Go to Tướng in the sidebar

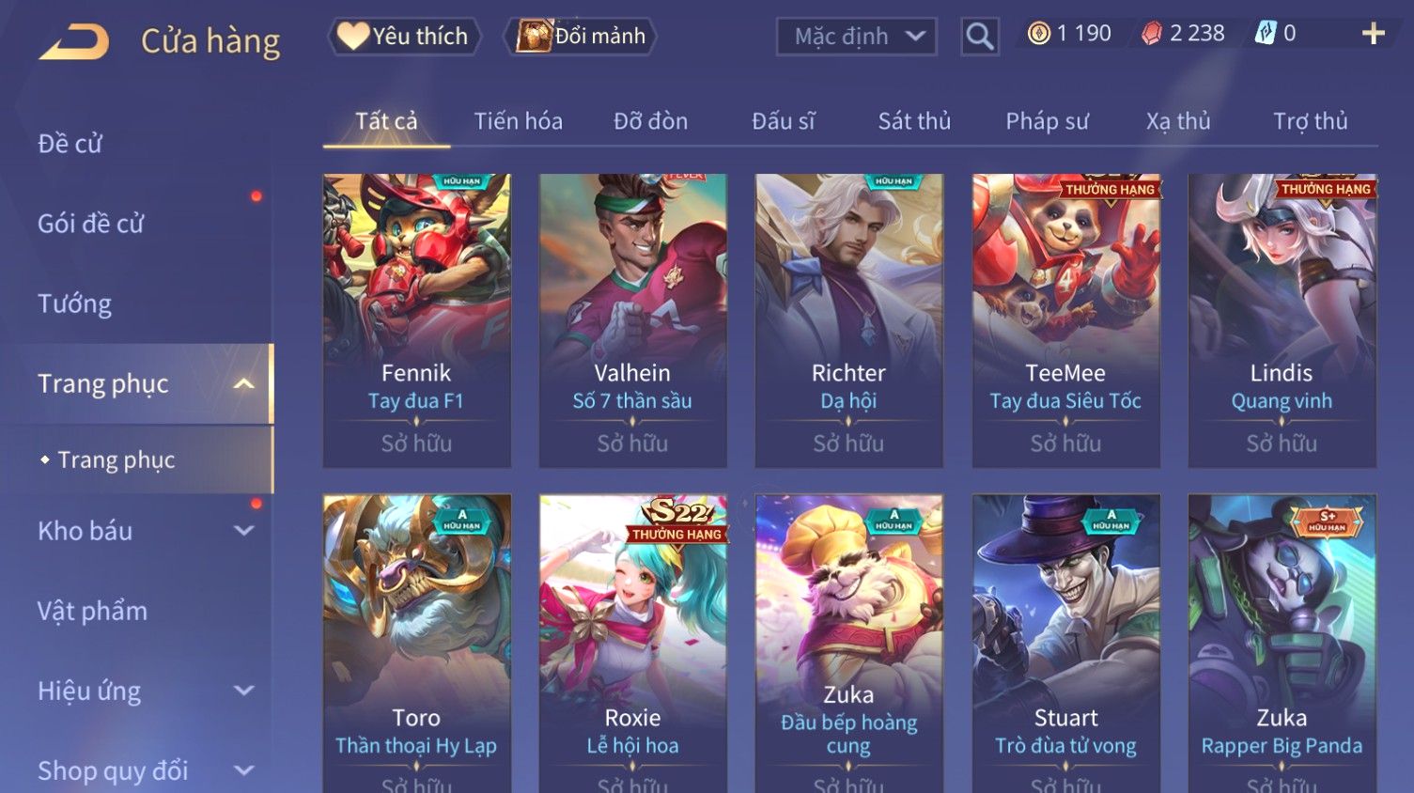(74, 303)
